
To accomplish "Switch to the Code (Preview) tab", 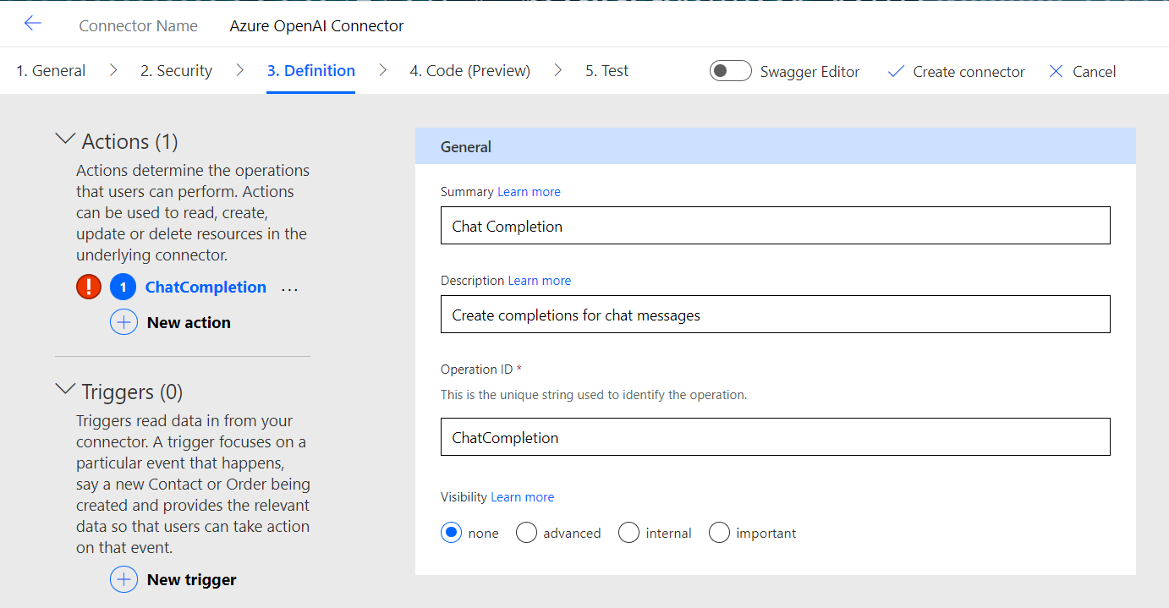I will [x=469, y=71].
